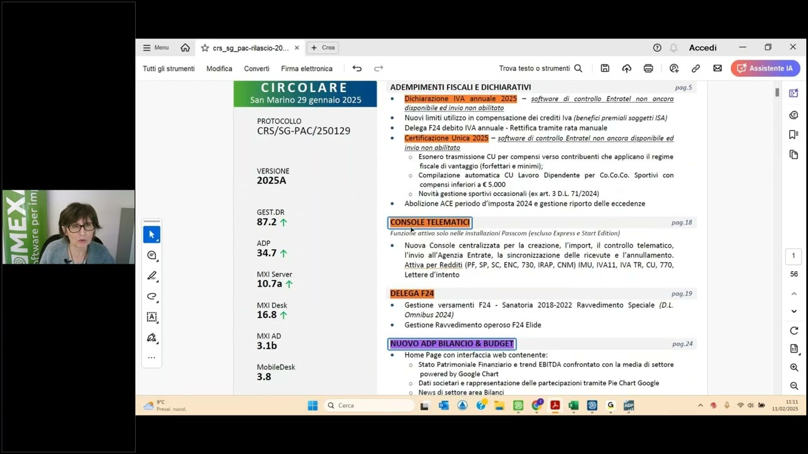Click the rotate page icon

coord(794,331)
